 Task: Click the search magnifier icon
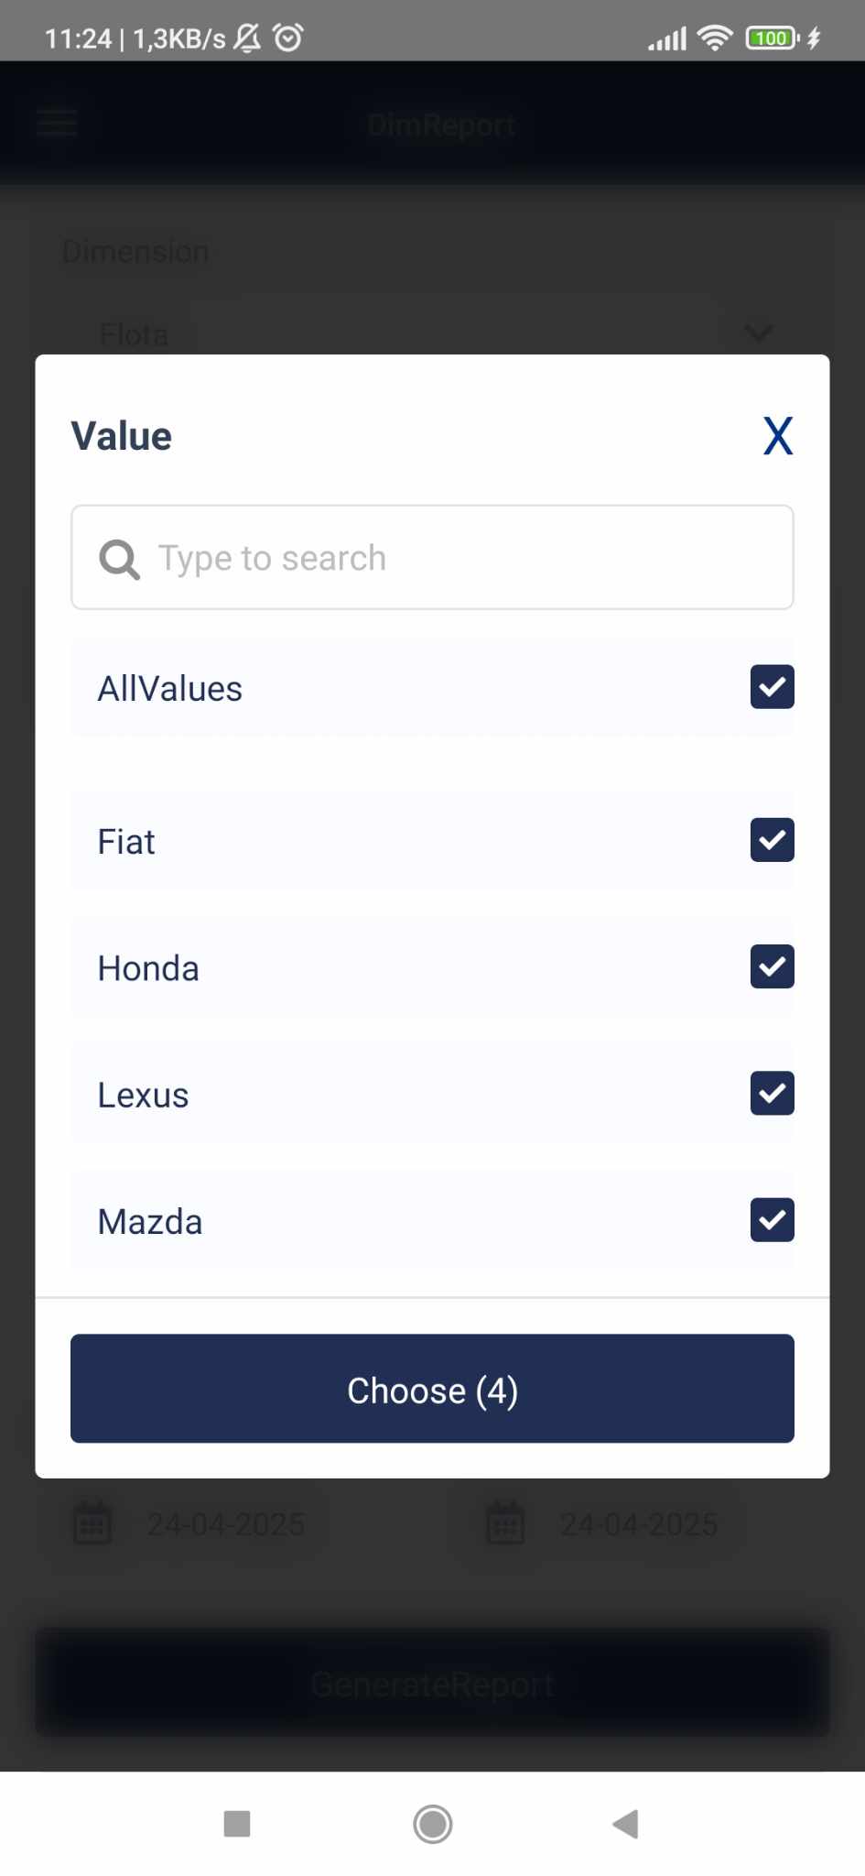tap(119, 559)
